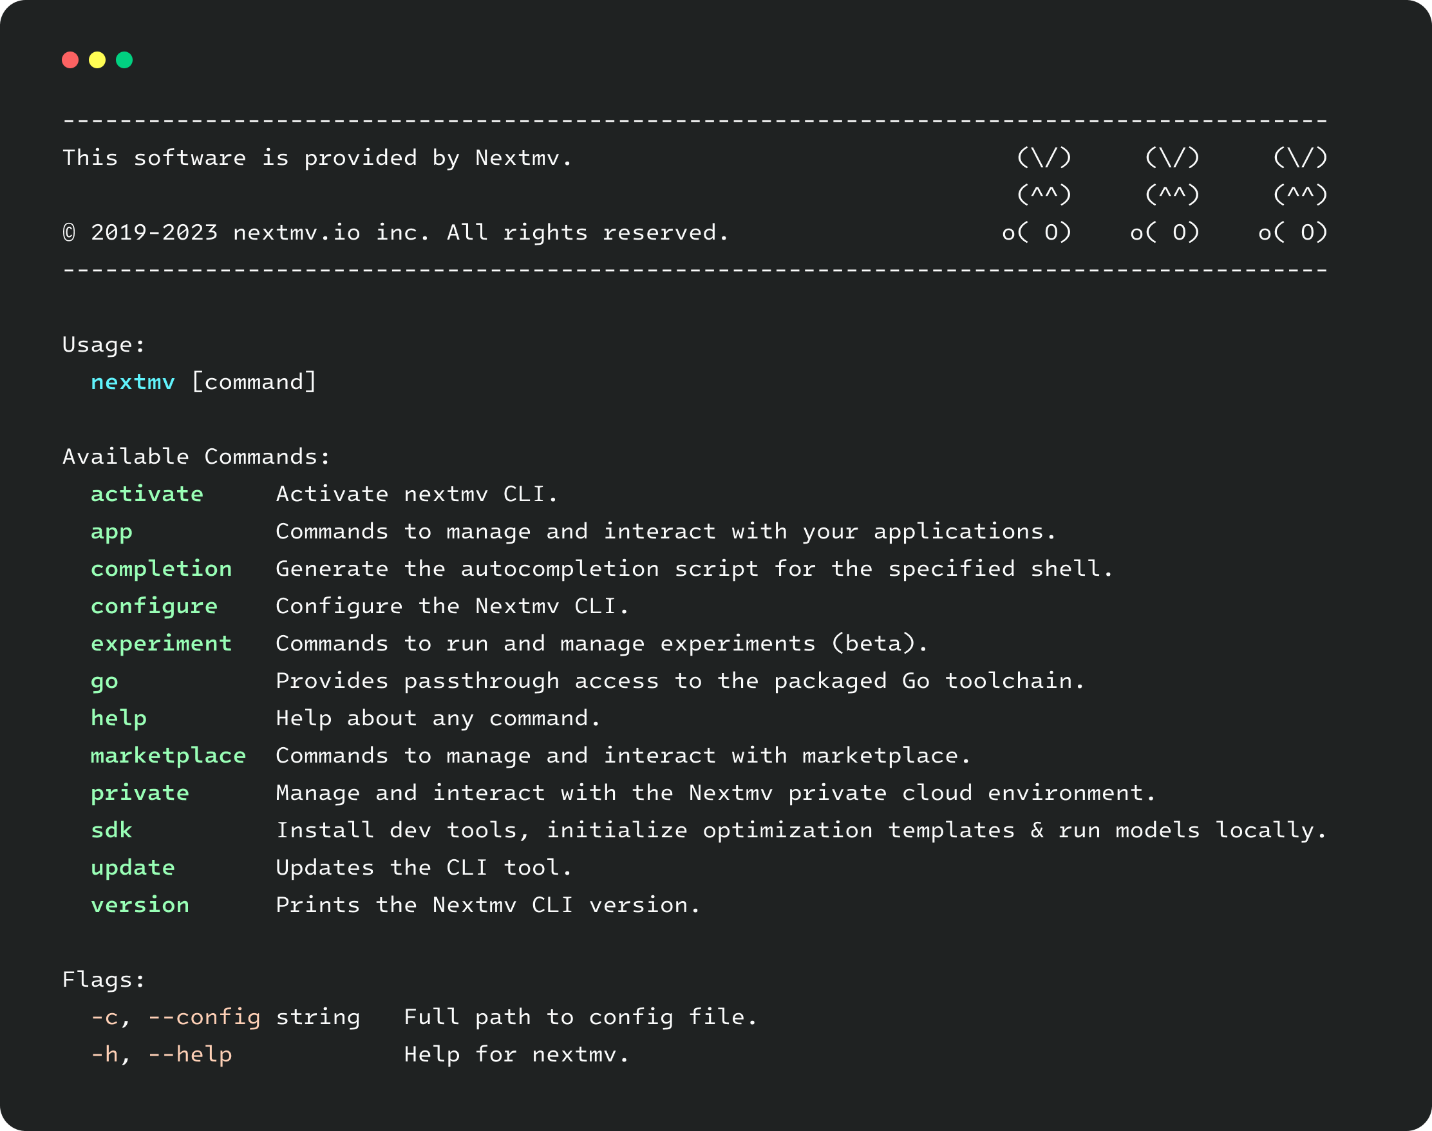Select the 'private' command name
Image resolution: width=1432 pixels, height=1131 pixels.
[140, 794]
